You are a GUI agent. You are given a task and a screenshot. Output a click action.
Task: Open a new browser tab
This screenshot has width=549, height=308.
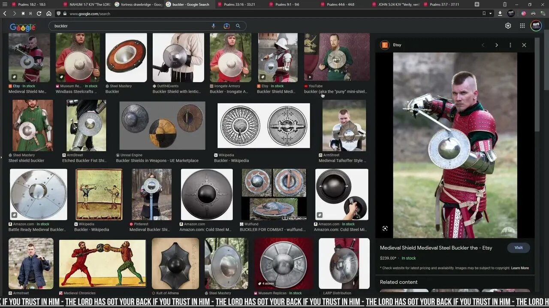(x=477, y=4)
